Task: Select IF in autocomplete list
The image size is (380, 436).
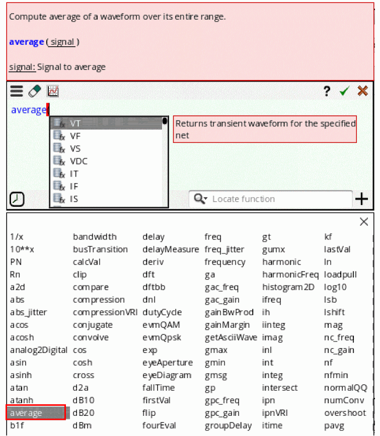Action: pyautogui.click(x=106, y=186)
